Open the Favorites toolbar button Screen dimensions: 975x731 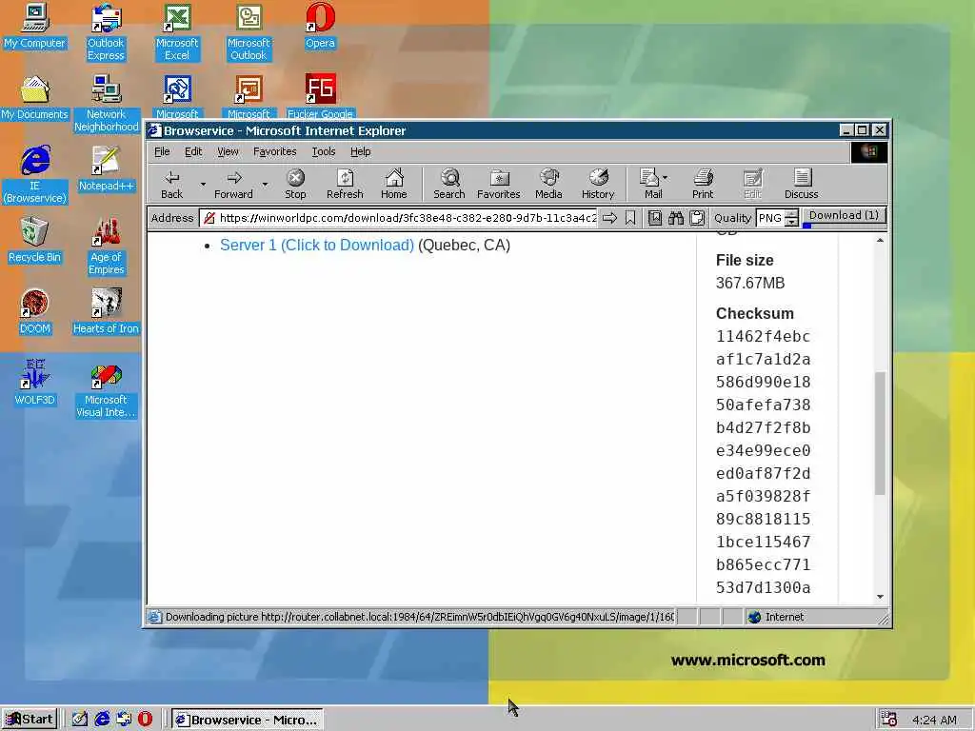(x=498, y=185)
